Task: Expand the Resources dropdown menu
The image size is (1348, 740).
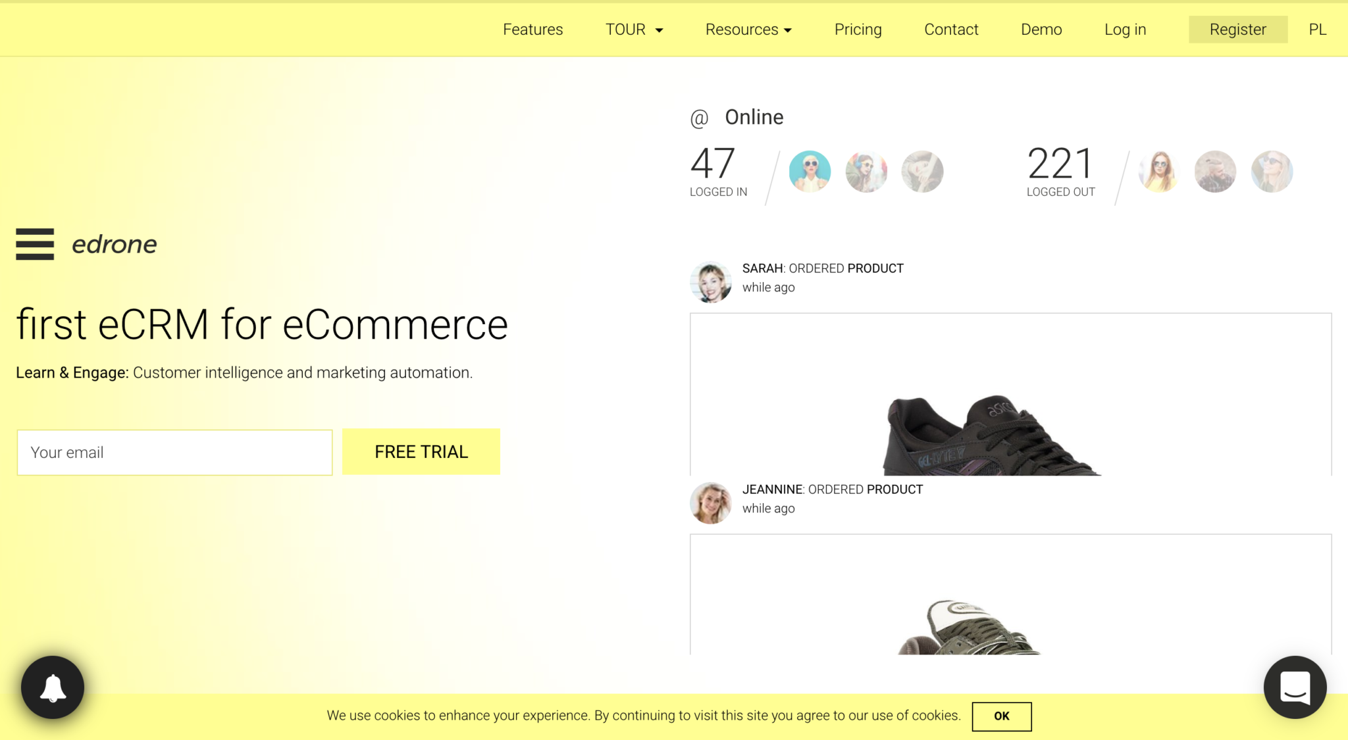Action: coord(748,30)
